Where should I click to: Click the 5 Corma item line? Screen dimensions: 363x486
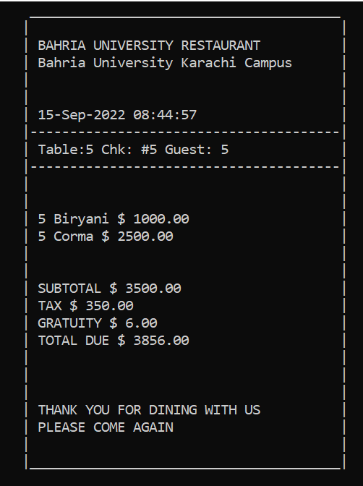106,236
